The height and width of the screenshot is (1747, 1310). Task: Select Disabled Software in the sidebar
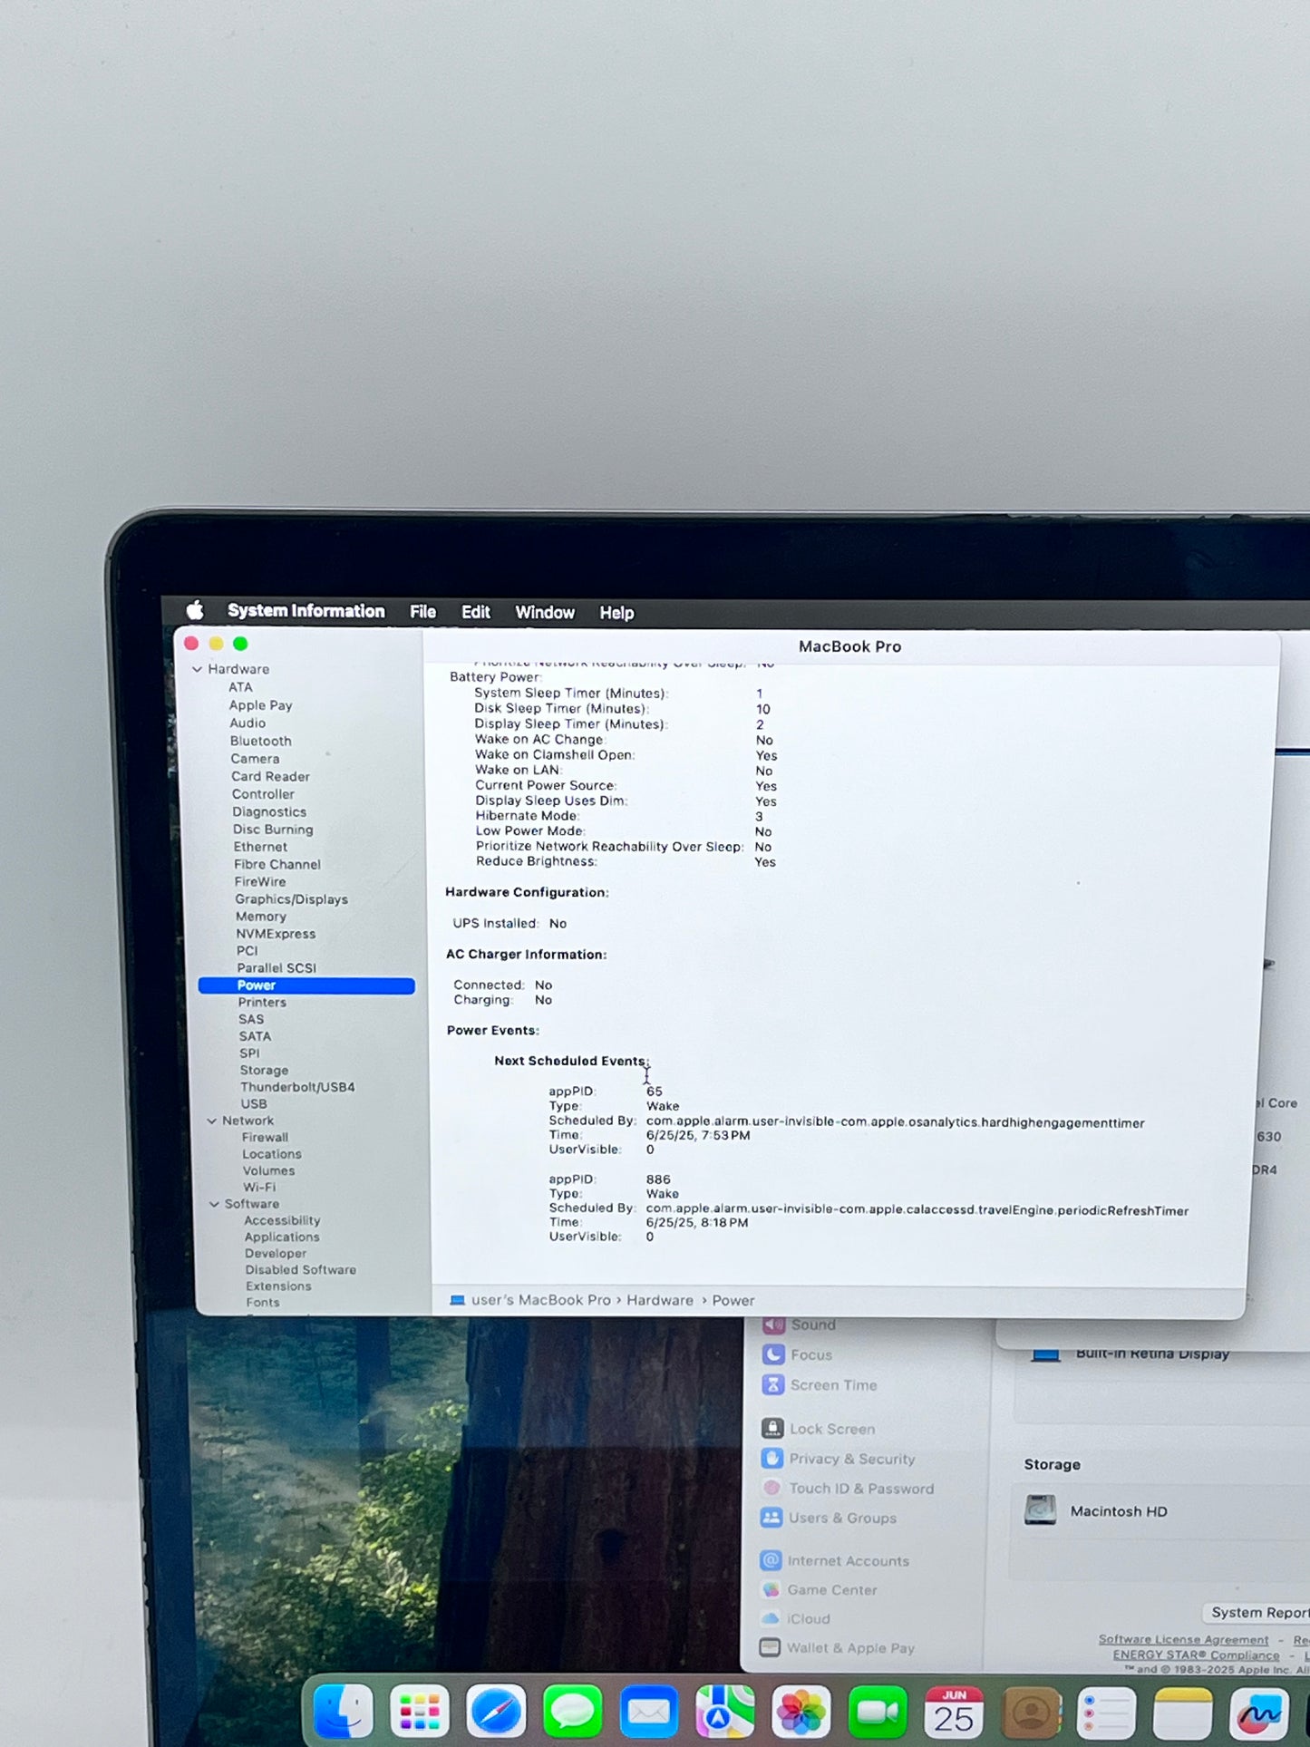click(300, 1269)
